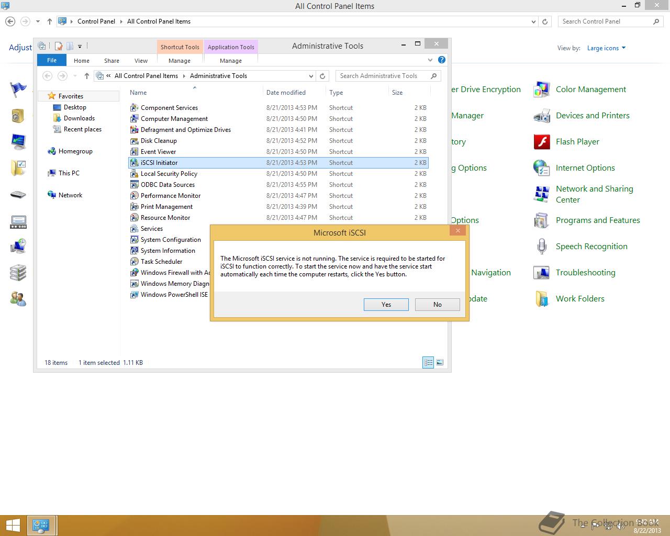Click the Search Control Panel field
Screen dimensions: 670x536
[610, 21]
